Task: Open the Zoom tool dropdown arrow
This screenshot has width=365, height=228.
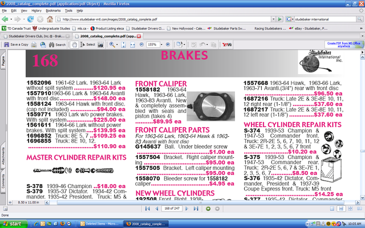Action: click(x=117, y=44)
